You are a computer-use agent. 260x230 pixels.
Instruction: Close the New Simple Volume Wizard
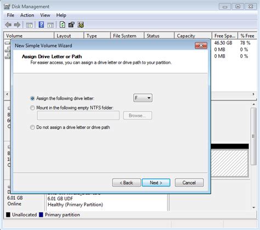(201, 45)
